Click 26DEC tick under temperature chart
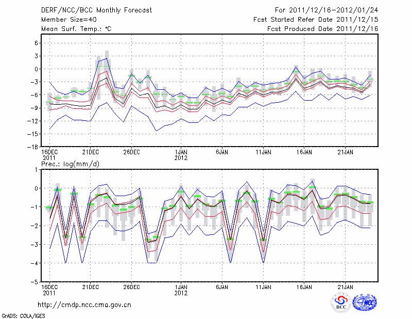Screen dimensions: 412x319 (x=131, y=152)
